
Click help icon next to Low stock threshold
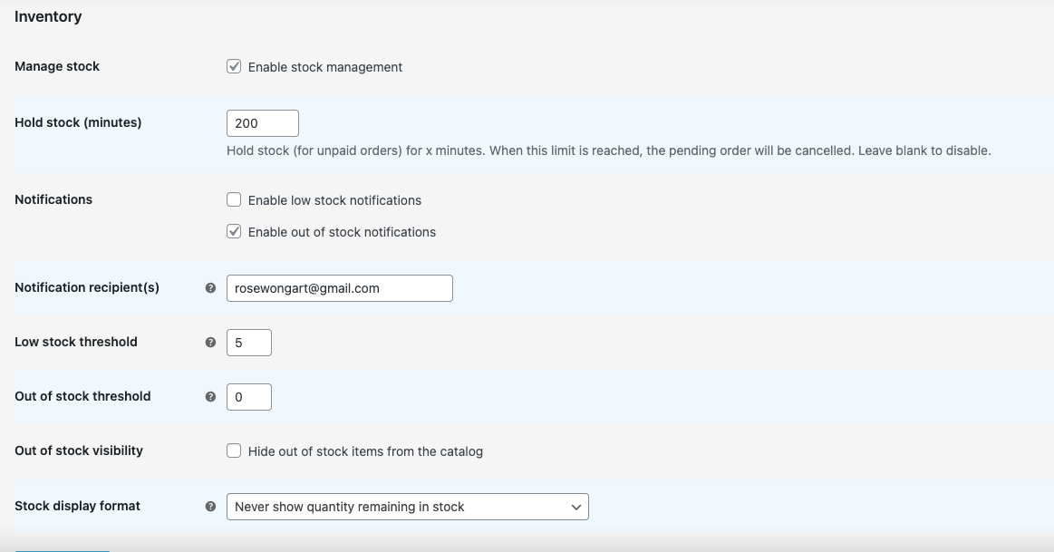click(210, 343)
